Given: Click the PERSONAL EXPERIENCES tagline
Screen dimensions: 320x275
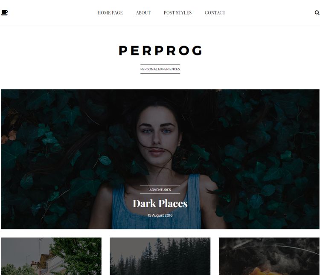Looking at the screenshot, I should pyautogui.click(x=160, y=69).
